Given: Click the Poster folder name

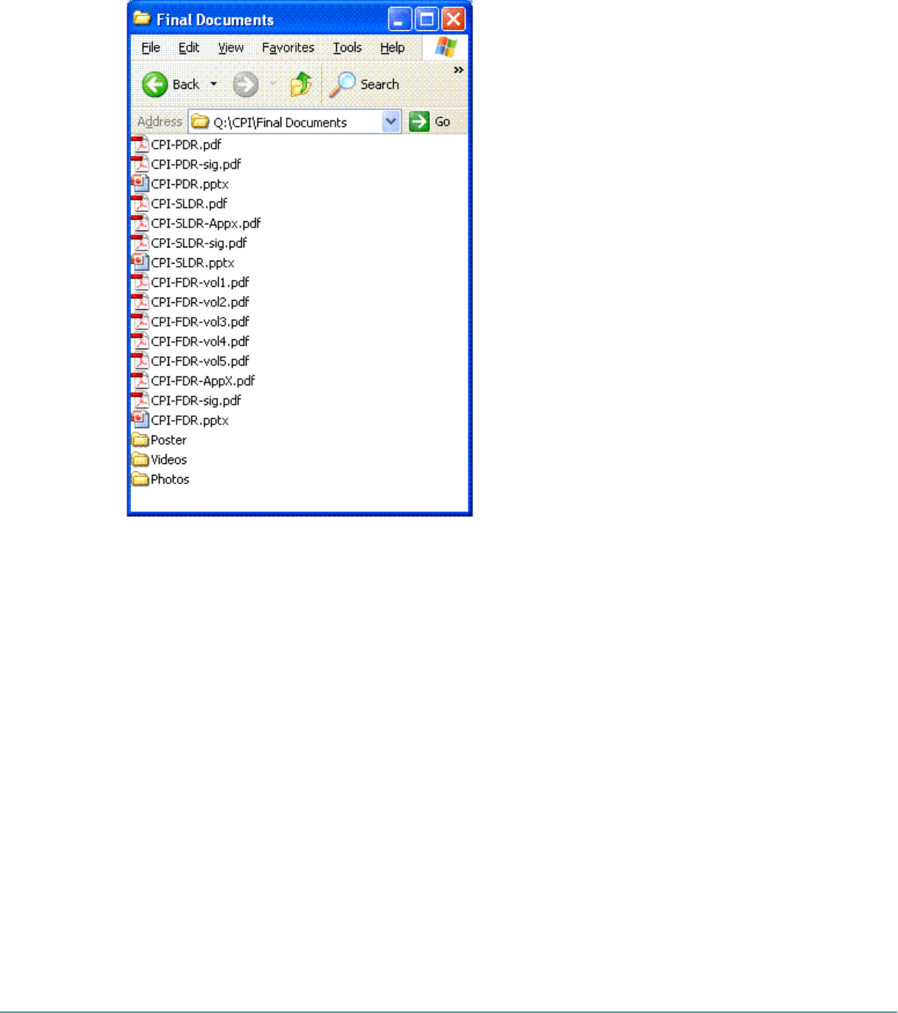Looking at the screenshot, I should pos(169,440).
